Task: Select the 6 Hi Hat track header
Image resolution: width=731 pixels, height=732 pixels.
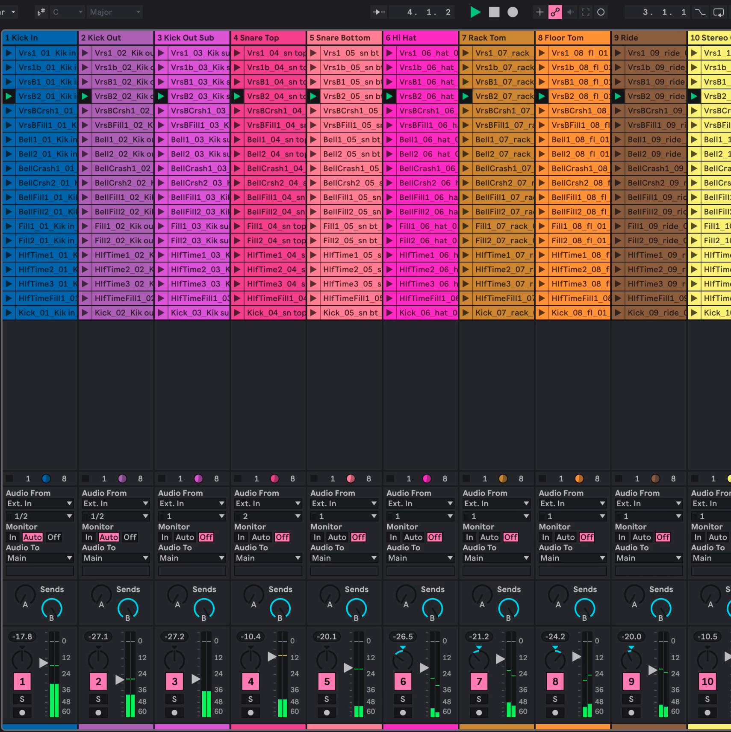Action: click(x=420, y=38)
